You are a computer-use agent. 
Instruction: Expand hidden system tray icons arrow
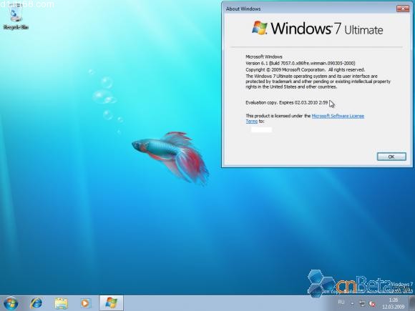point(353,304)
